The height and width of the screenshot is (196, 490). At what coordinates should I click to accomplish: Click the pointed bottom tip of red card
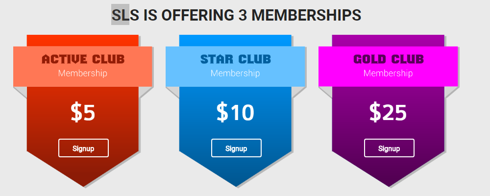pyautogui.click(x=84, y=183)
